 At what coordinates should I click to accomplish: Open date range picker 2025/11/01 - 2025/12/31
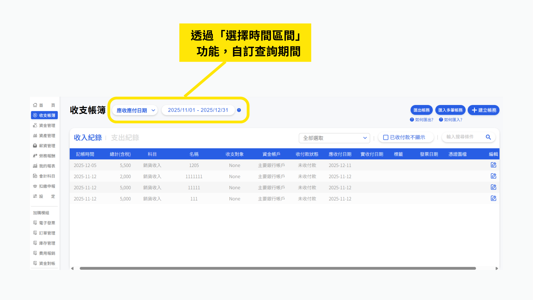click(x=198, y=110)
